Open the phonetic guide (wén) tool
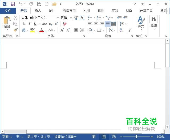Screen dimensions: 170x140 coord(76,18)
